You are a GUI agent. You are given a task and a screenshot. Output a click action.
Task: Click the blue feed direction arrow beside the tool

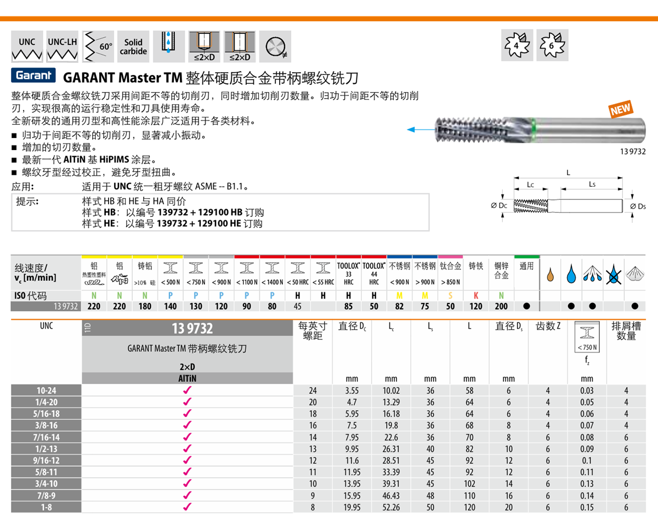[x=421, y=130]
